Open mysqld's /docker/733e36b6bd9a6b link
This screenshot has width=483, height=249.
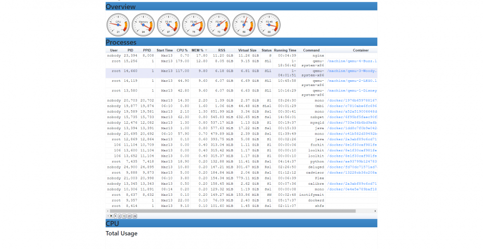(x=352, y=123)
